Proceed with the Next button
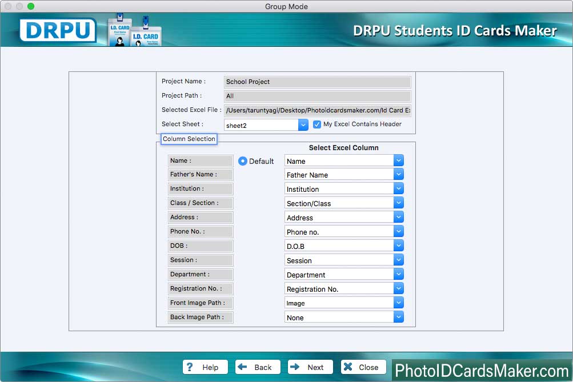Image resolution: width=573 pixels, height=382 pixels. tap(310, 367)
